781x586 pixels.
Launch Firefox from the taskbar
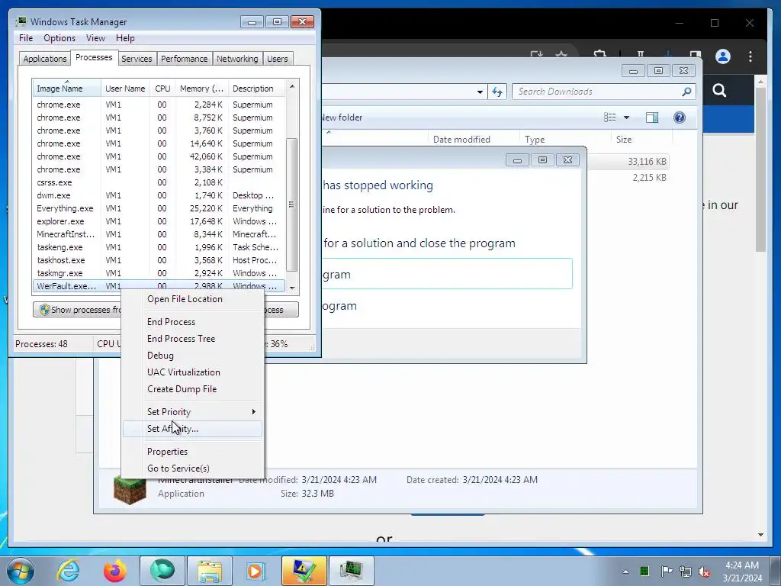pyautogui.click(x=114, y=571)
